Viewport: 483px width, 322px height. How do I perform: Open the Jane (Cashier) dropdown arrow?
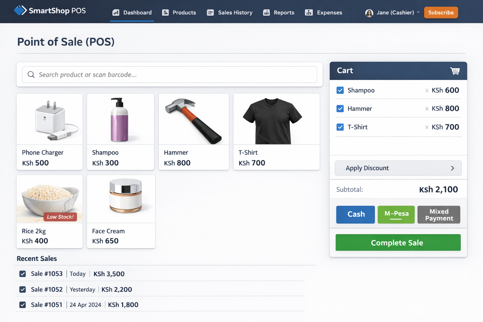[418, 13]
